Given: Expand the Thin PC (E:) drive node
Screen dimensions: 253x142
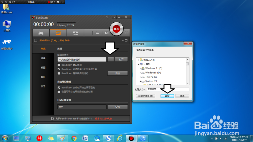Looking at the screenshot, I should (x=140, y=77).
